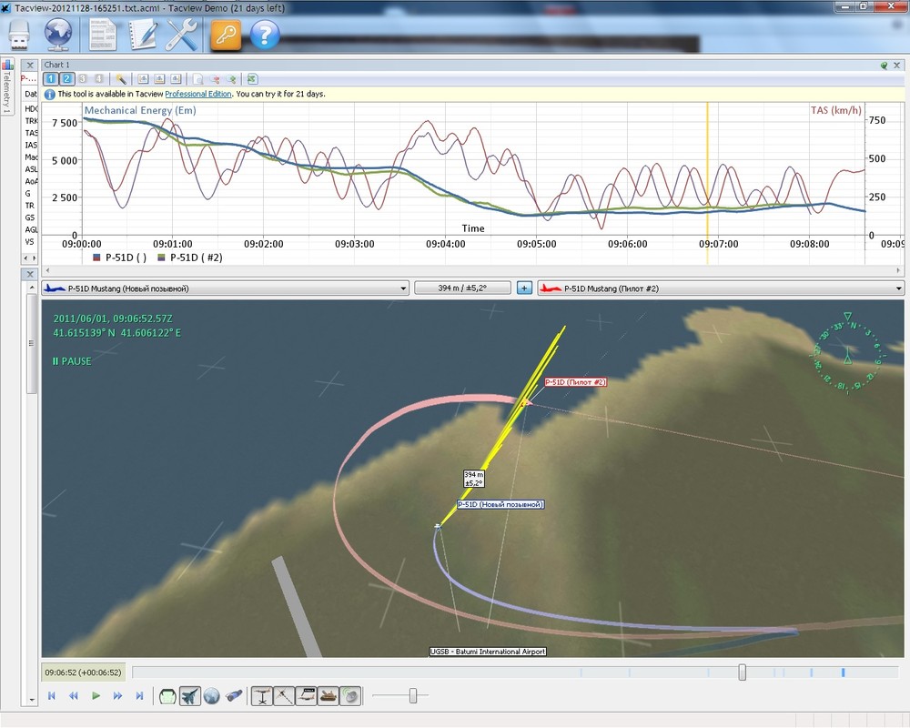Click the orange key license icon
This screenshot has height=728, width=910.
pyautogui.click(x=225, y=35)
